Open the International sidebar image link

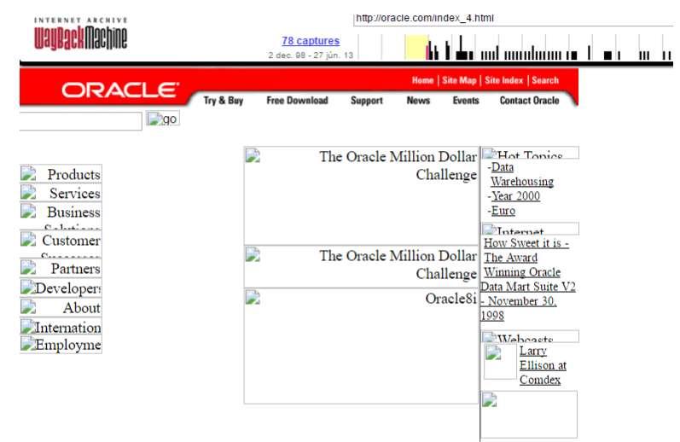pyautogui.click(x=61, y=327)
